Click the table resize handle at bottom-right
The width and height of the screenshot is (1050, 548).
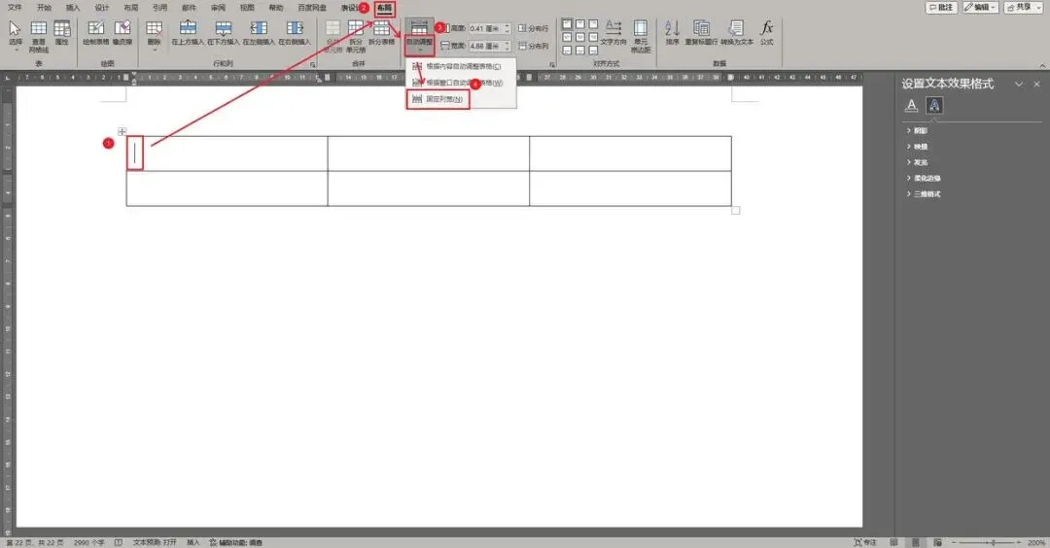click(x=735, y=210)
